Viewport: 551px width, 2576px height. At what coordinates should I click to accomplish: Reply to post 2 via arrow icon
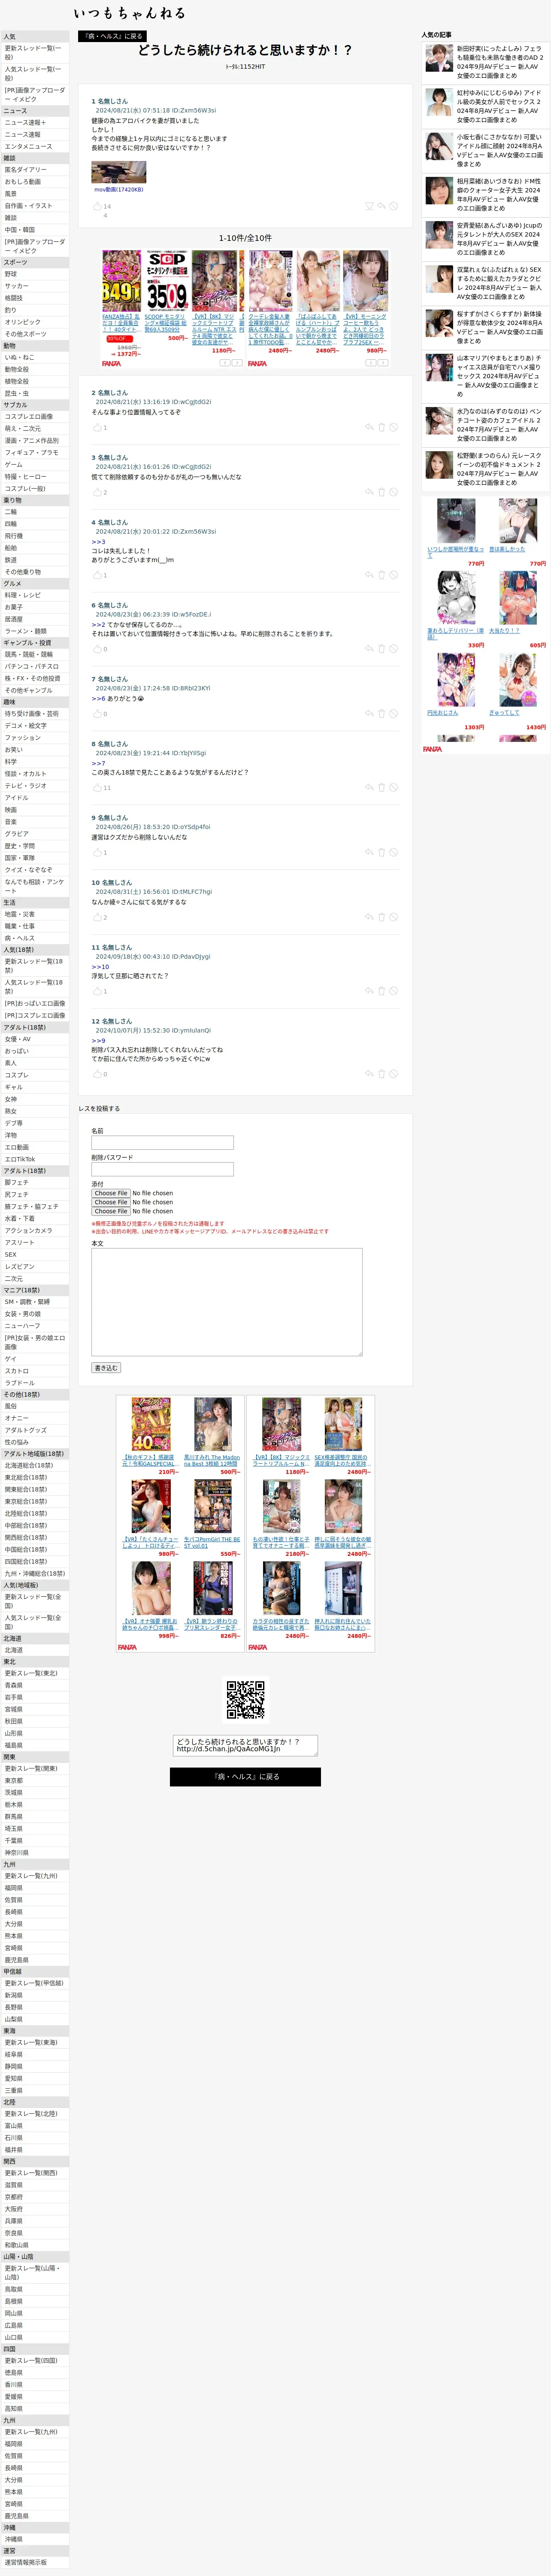pyautogui.click(x=368, y=427)
